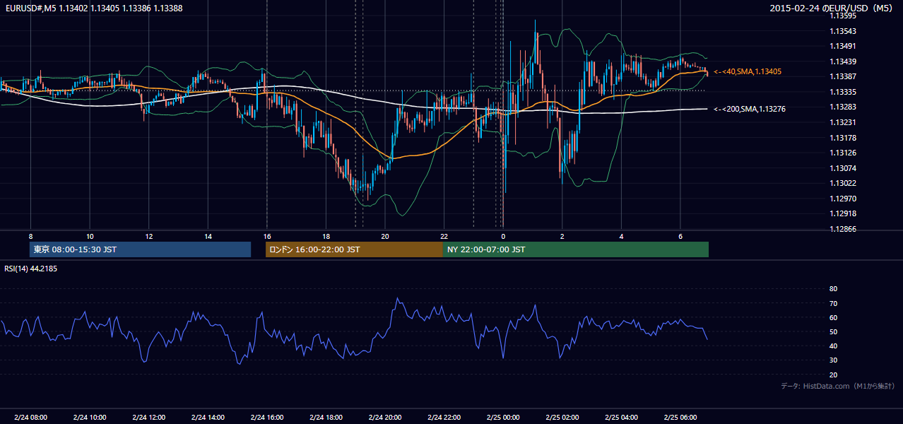
Task: Click the 2/24 22:00 date label
Action: (x=444, y=418)
